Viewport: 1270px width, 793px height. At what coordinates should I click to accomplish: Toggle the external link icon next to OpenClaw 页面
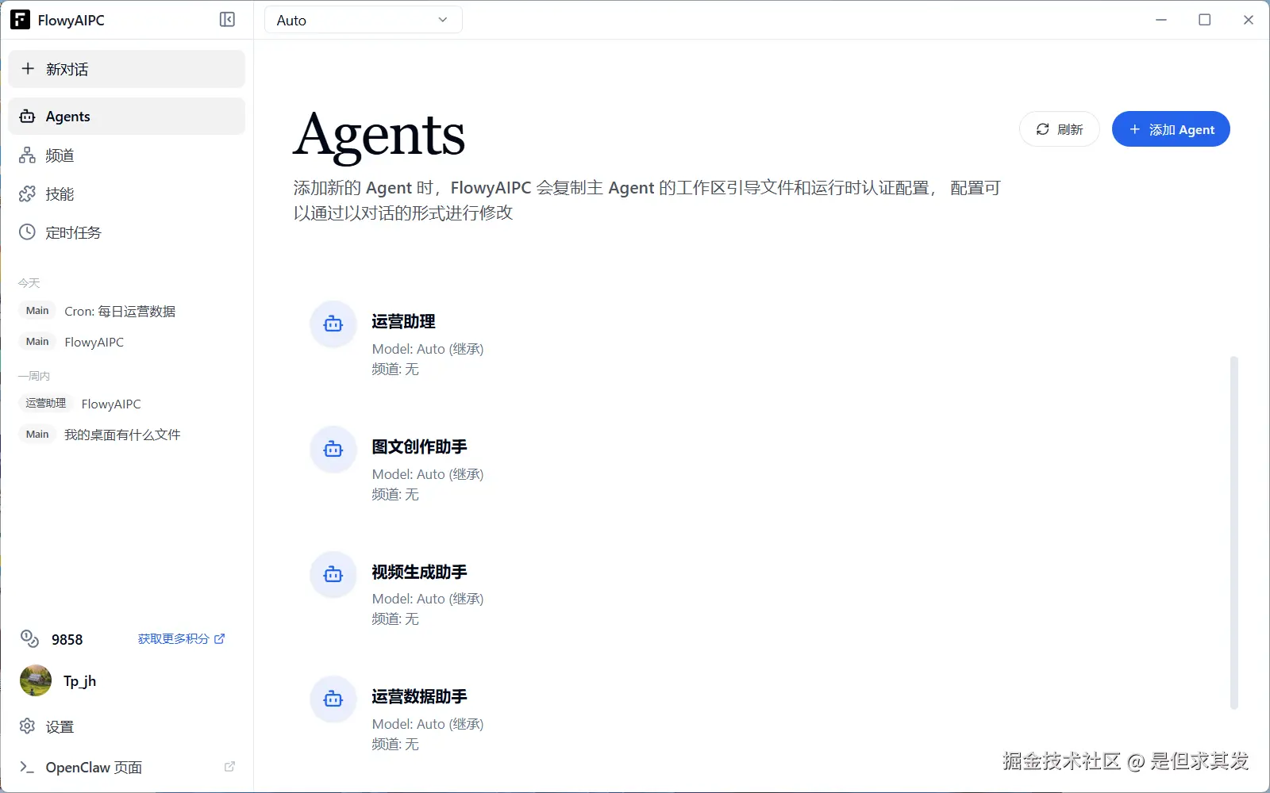coord(229,767)
